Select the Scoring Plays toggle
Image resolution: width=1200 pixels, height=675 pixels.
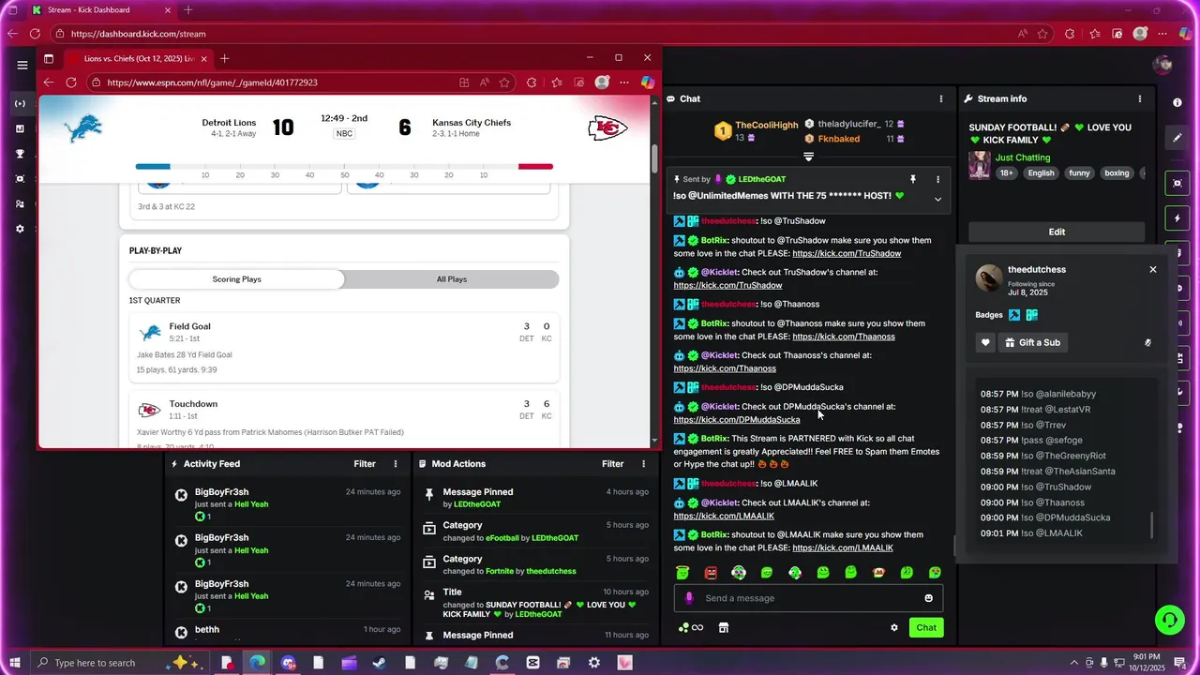(x=236, y=279)
